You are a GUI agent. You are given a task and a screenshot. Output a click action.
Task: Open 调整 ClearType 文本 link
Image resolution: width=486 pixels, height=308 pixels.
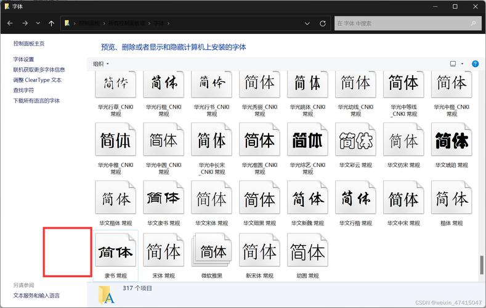pyautogui.click(x=37, y=80)
